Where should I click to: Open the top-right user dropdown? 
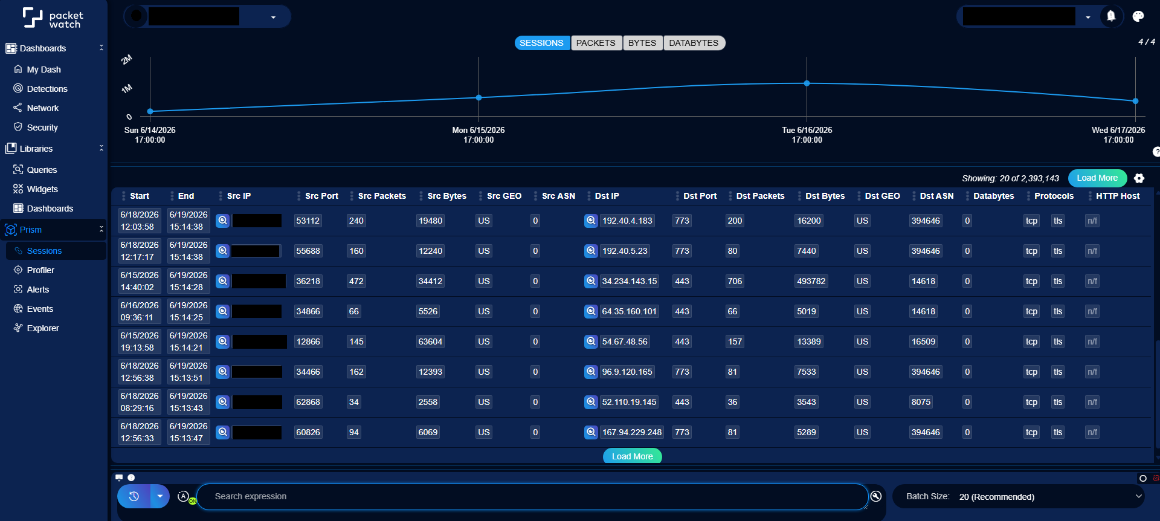[x=1088, y=17]
